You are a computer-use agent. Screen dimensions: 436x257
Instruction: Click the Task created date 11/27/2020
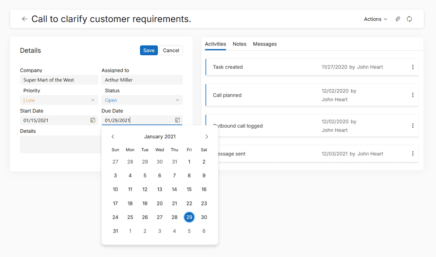pos(334,67)
